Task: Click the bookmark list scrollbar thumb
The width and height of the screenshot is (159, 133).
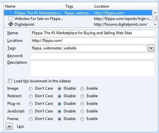Action: pyautogui.click(x=155, y=18)
